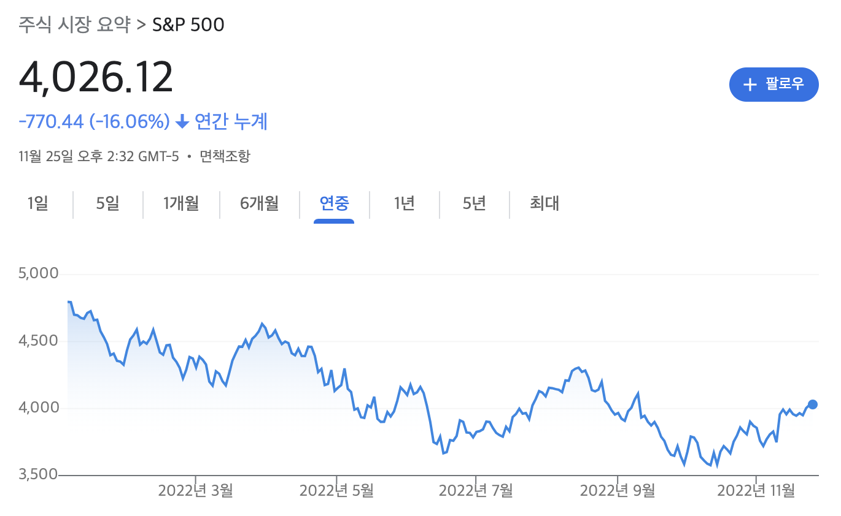This screenshot has height=516, width=841.
Task: Click the down arrow icon beside 연간 누계
Action: (x=182, y=123)
